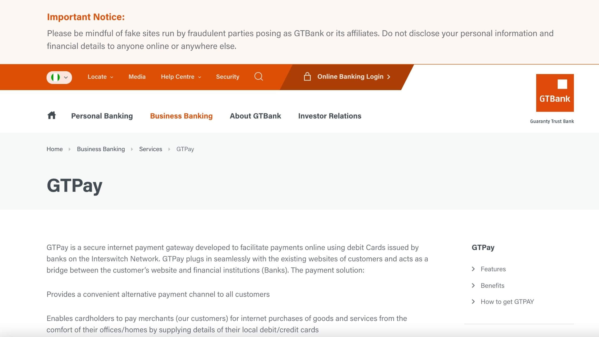Select the Investor Relations tab
The width and height of the screenshot is (599, 337).
point(330,116)
